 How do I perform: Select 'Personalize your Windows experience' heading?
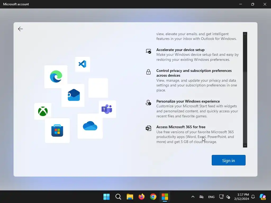[x=188, y=101]
